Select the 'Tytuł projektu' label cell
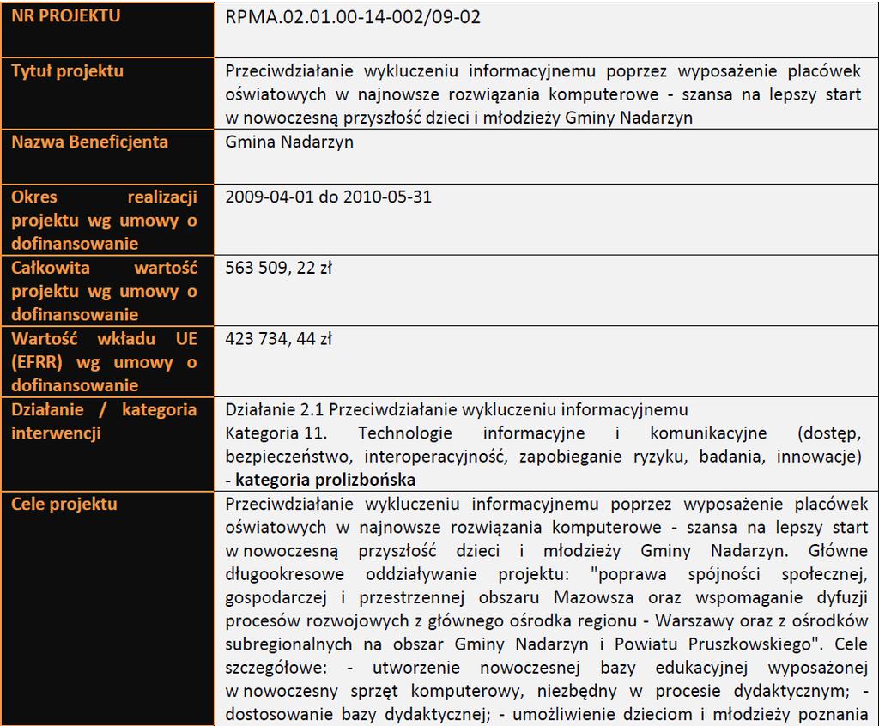Image resolution: width=879 pixels, height=726 pixels. (107, 93)
